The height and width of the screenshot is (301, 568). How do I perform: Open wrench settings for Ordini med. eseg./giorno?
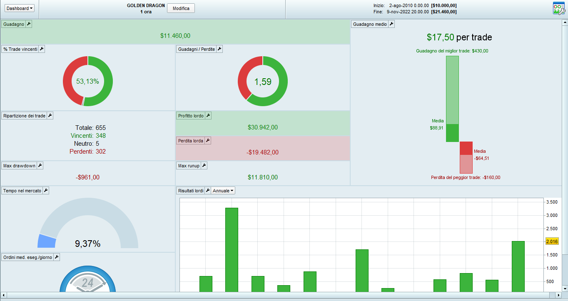(x=57, y=257)
